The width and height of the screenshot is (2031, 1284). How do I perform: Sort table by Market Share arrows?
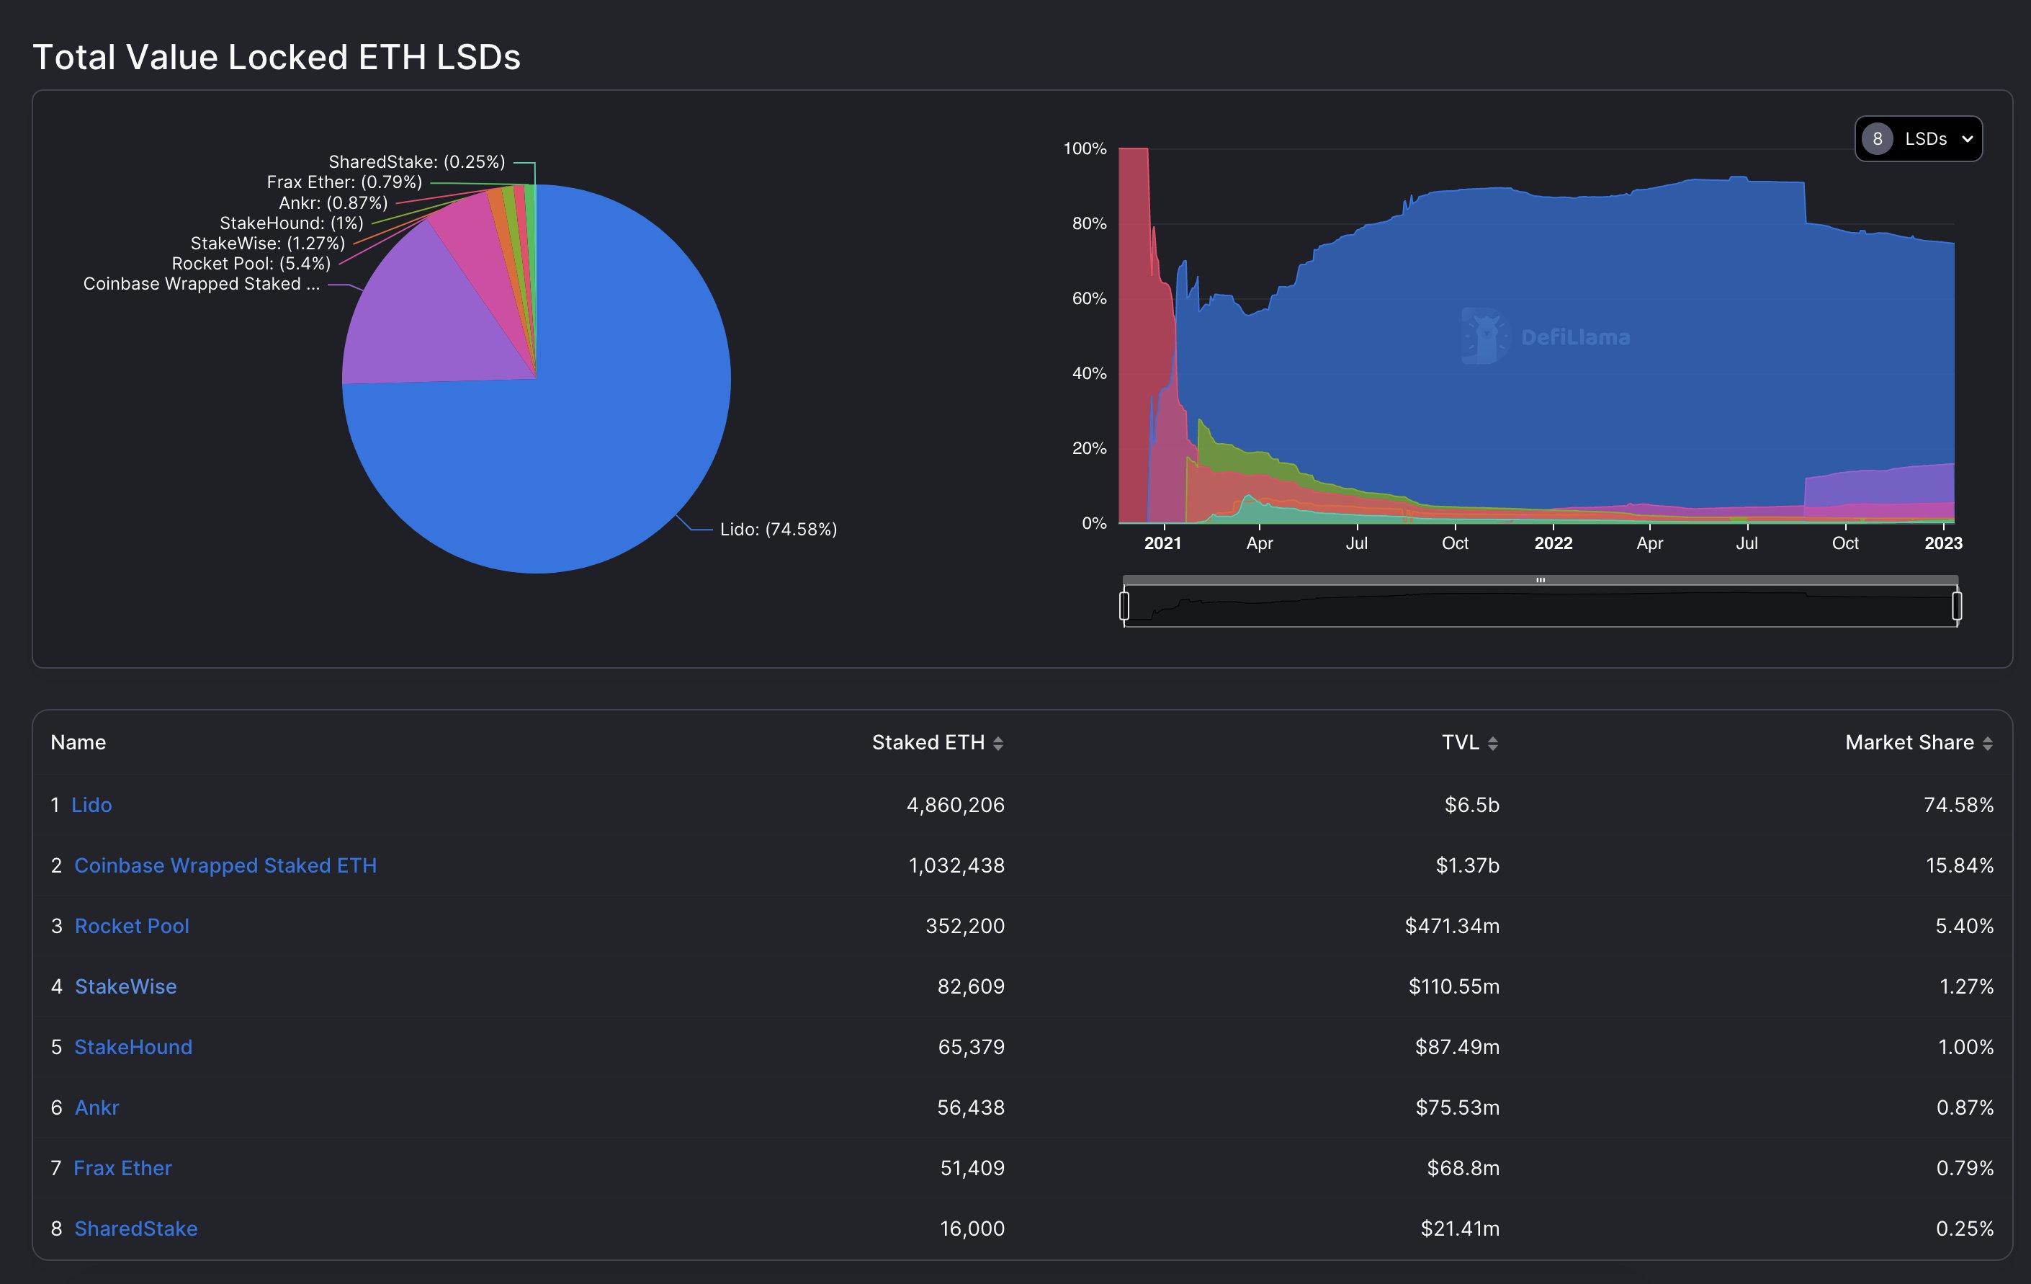pos(1987,743)
